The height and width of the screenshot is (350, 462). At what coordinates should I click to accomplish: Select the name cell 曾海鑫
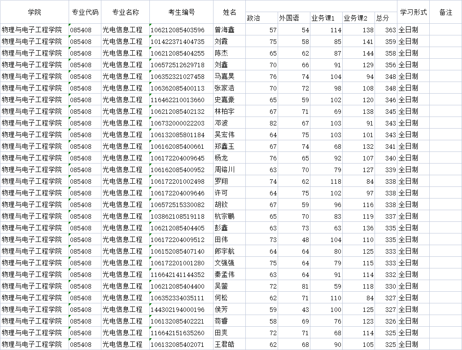pyautogui.click(x=229, y=30)
